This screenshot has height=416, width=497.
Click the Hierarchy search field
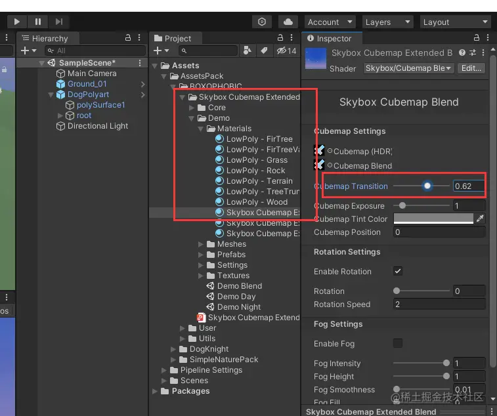click(95, 51)
